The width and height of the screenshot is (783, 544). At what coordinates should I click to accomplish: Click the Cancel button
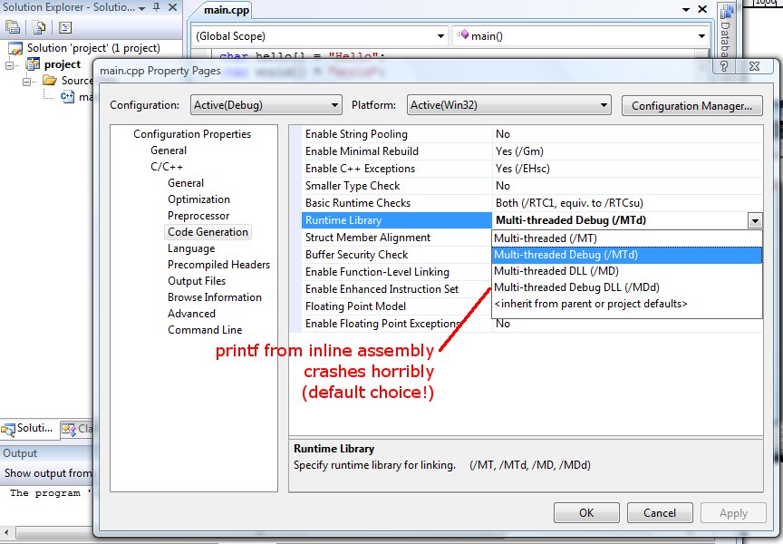click(x=660, y=513)
